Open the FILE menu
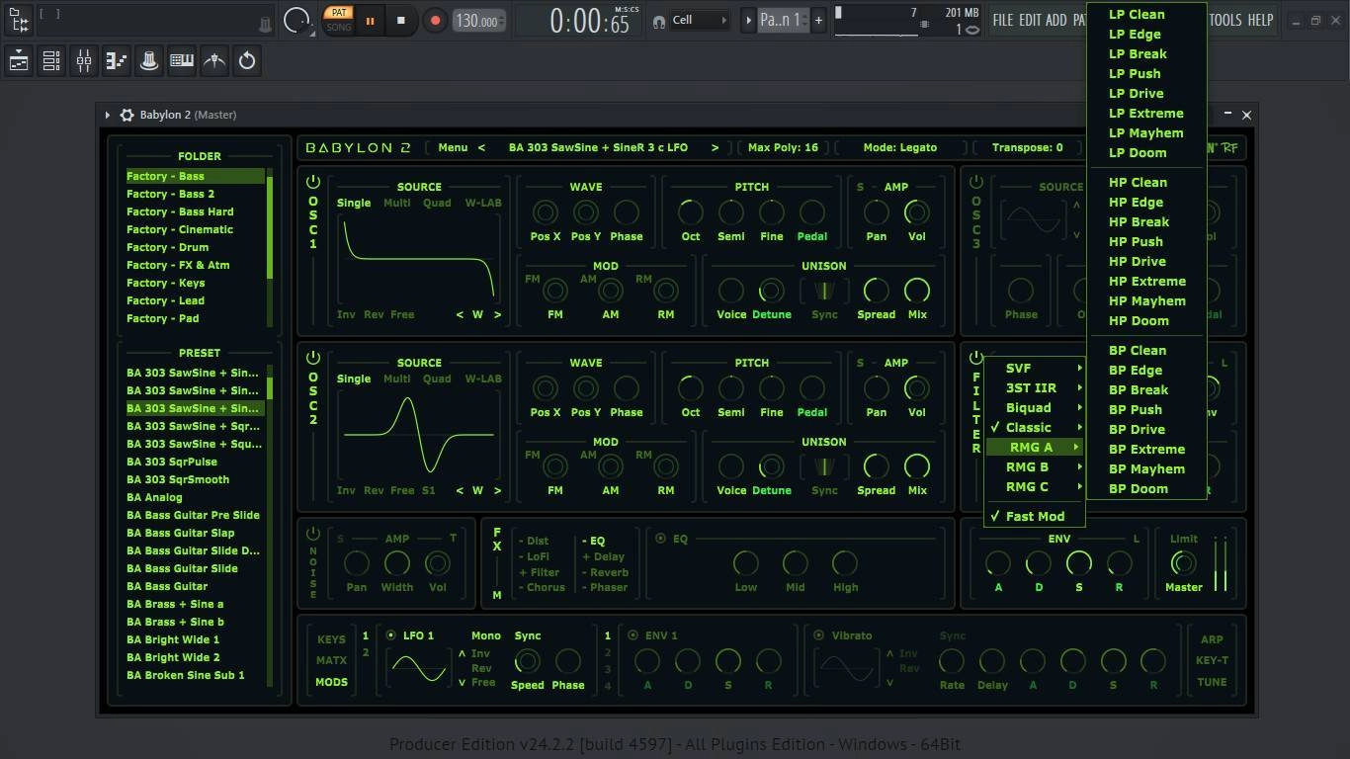Screen dimensions: 1350x759 pos(1003,20)
